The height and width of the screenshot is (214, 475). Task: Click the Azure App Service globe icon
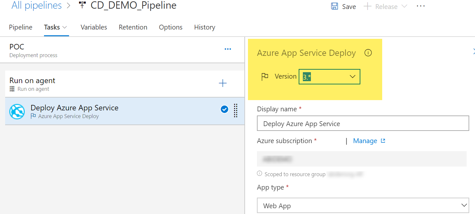pyautogui.click(x=17, y=111)
